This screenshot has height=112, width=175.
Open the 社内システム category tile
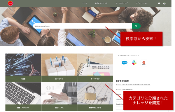click(x=59, y=97)
